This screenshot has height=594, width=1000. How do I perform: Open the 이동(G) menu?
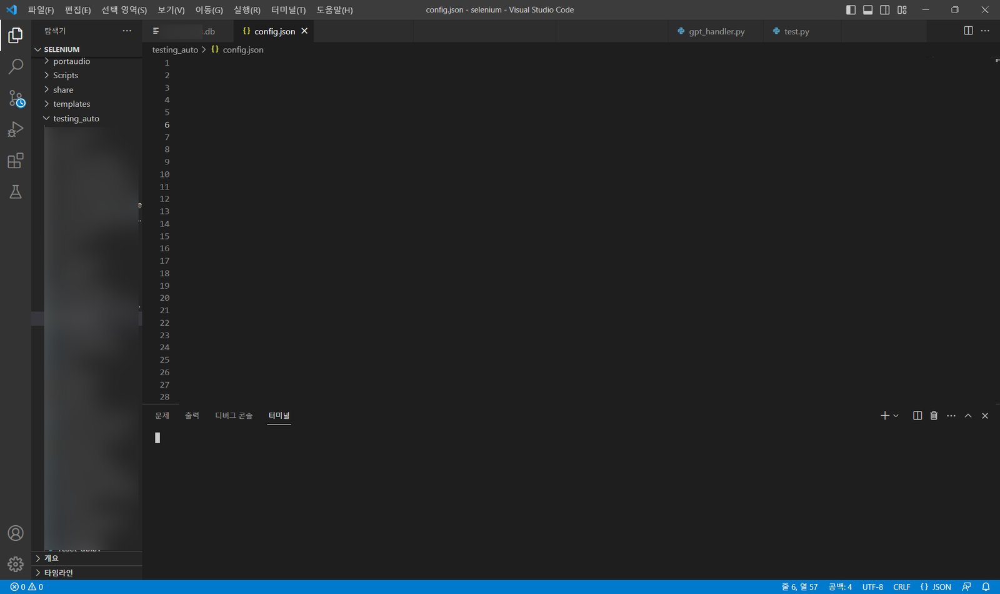(x=209, y=10)
